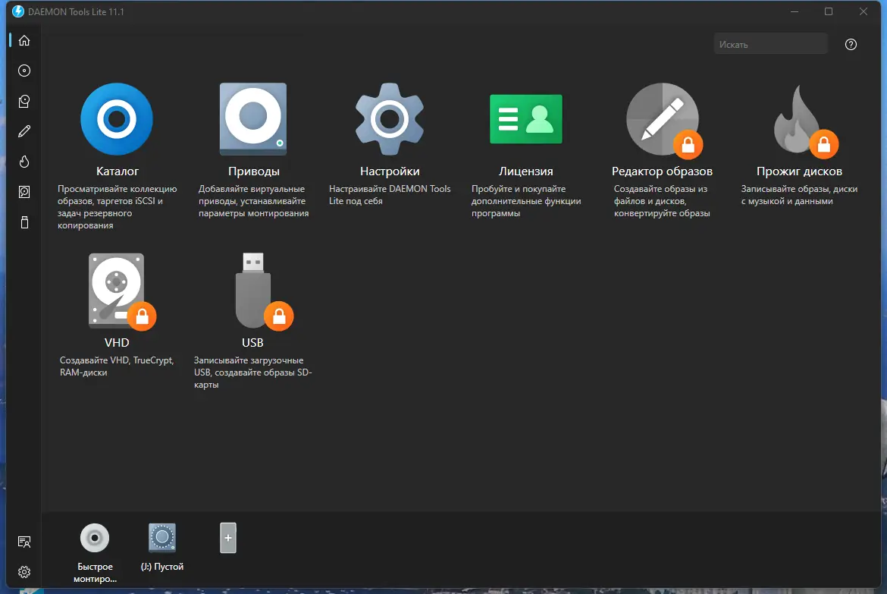Maximize the DAEMON Tools Lite window
887x594 pixels.
click(829, 11)
